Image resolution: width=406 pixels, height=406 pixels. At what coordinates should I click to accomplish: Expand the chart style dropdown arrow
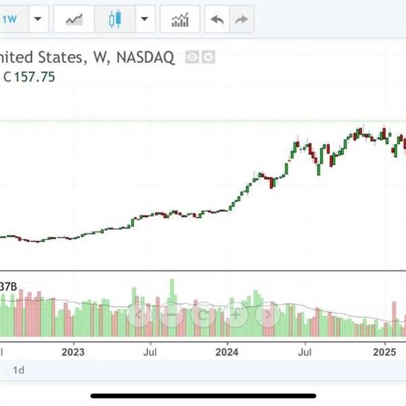pyautogui.click(x=145, y=19)
